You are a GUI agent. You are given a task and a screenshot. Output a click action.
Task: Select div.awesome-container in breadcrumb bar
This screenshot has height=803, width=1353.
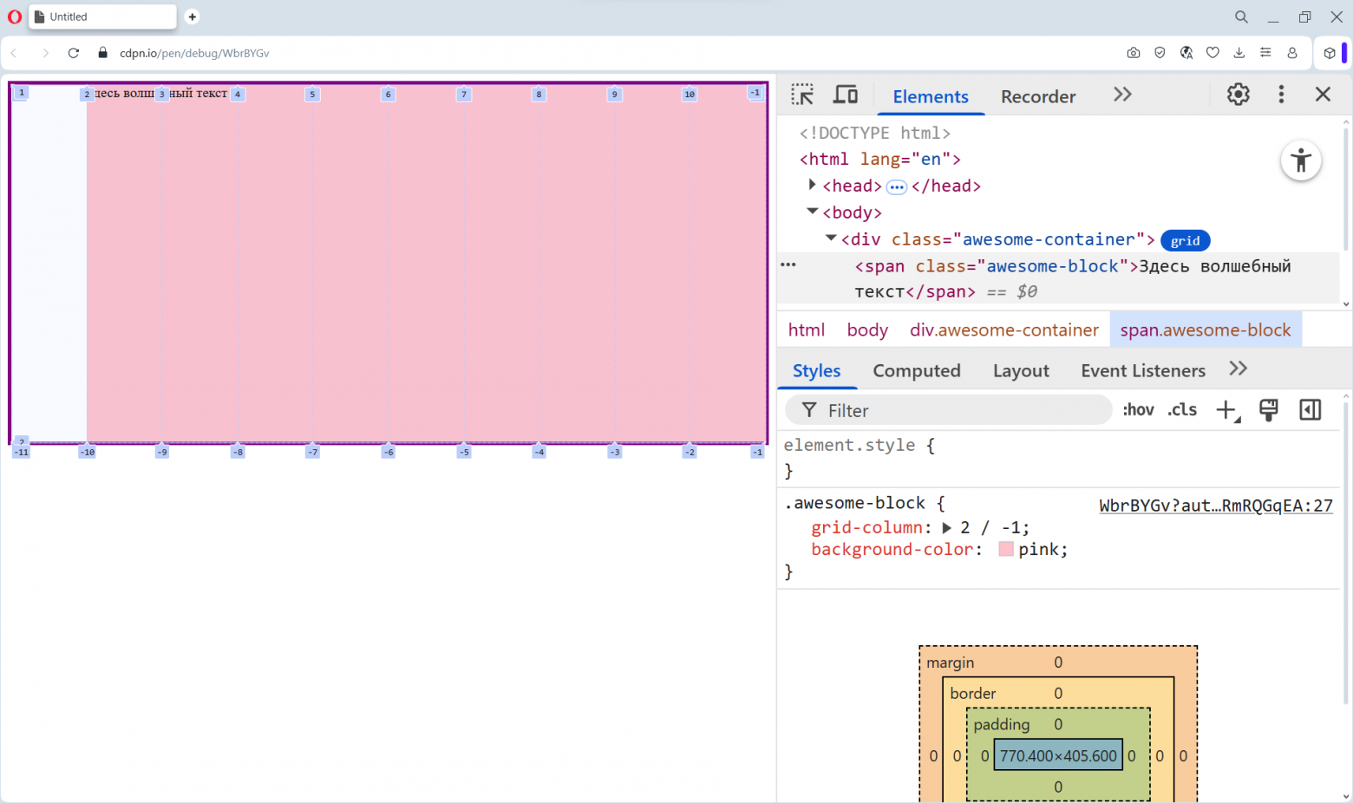coord(1003,330)
